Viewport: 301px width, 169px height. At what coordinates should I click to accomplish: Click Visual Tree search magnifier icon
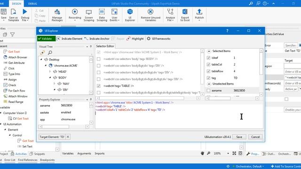(50, 53)
